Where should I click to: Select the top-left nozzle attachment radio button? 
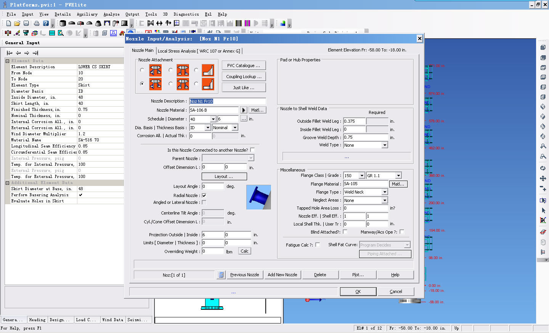pyautogui.click(x=142, y=70)
